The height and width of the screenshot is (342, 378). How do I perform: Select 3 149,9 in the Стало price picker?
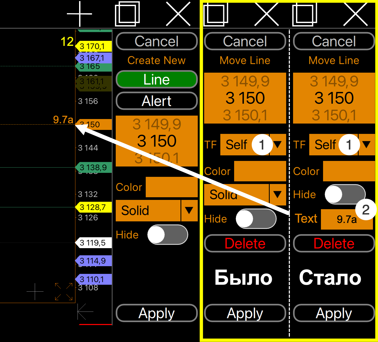(334, 81)
